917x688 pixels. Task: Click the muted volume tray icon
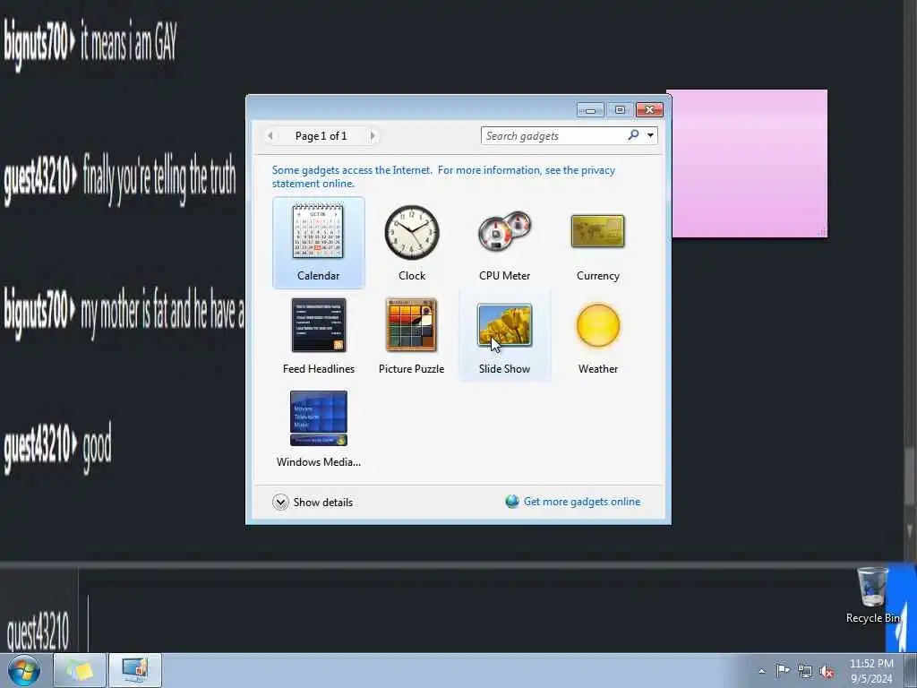click(827, 671)
